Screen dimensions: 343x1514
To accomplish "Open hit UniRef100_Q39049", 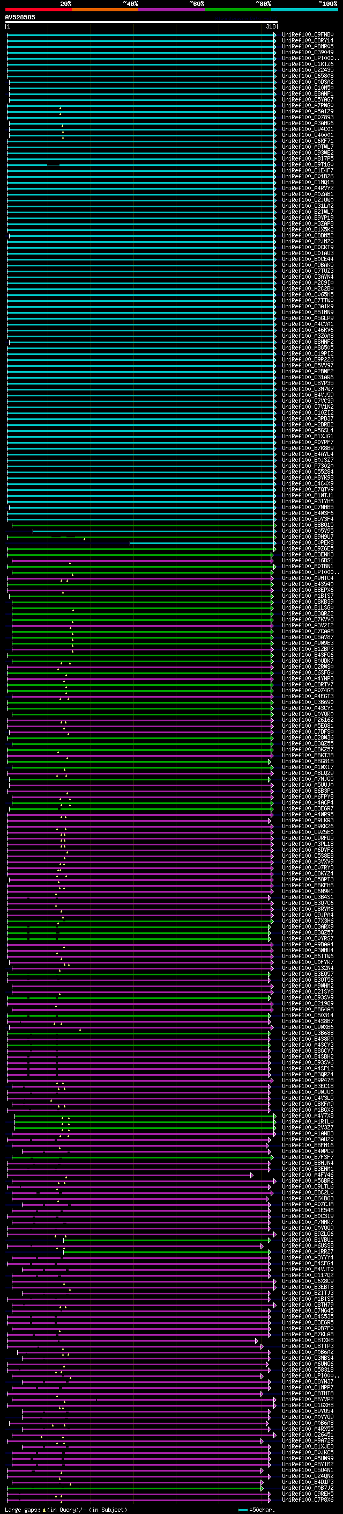I will pos(308,52).
